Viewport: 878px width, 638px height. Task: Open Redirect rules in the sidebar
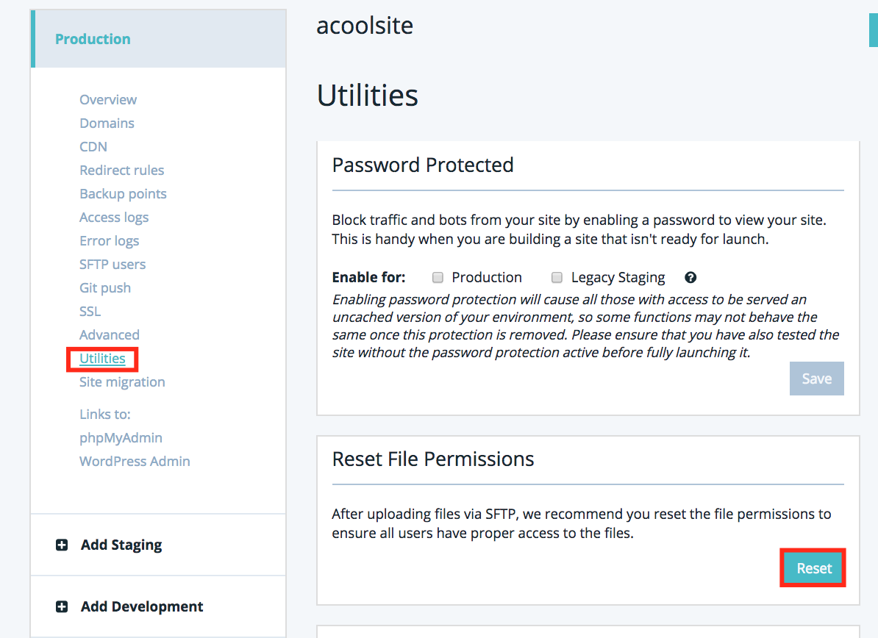coord(121,170)
